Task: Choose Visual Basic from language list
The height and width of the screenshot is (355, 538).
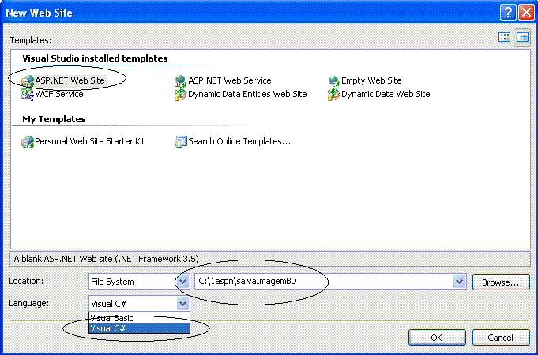Action: 139,318
